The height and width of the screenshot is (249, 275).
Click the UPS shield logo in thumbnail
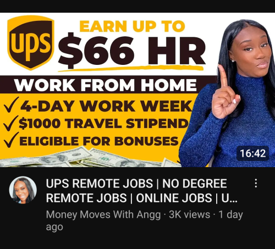[x=31, y=42]
